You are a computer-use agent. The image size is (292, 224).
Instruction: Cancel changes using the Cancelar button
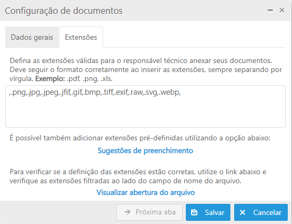[x=261, y=212]
